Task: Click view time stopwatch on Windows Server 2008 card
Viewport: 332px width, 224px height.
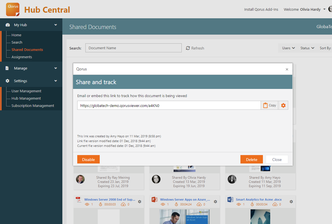Action: [101, 205]
